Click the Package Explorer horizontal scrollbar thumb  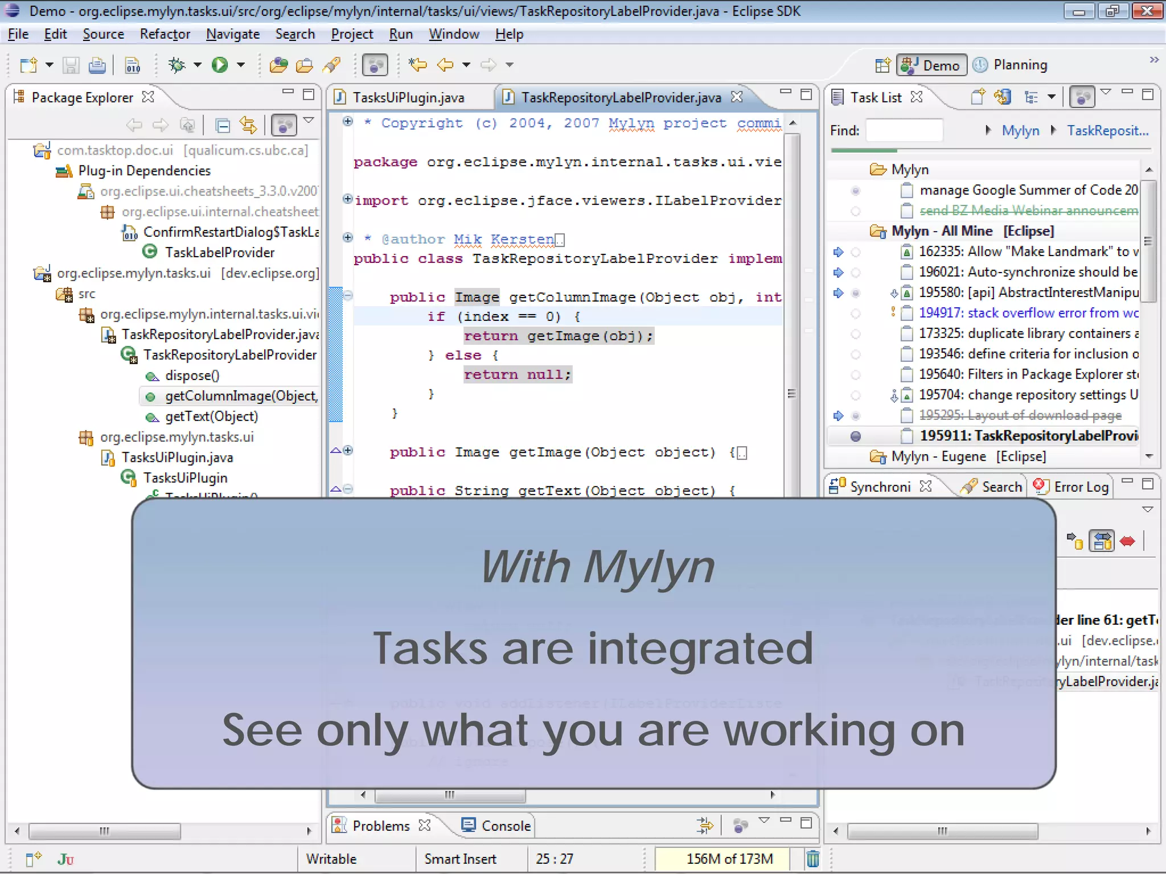point(105,831)
